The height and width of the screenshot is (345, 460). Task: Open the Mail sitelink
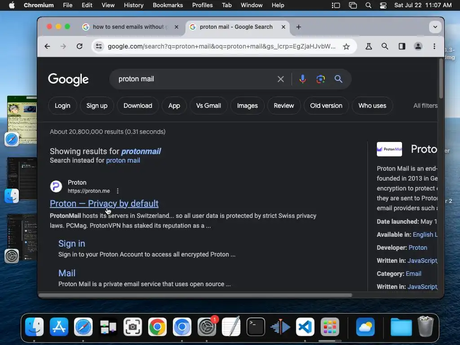click(67, 273)
